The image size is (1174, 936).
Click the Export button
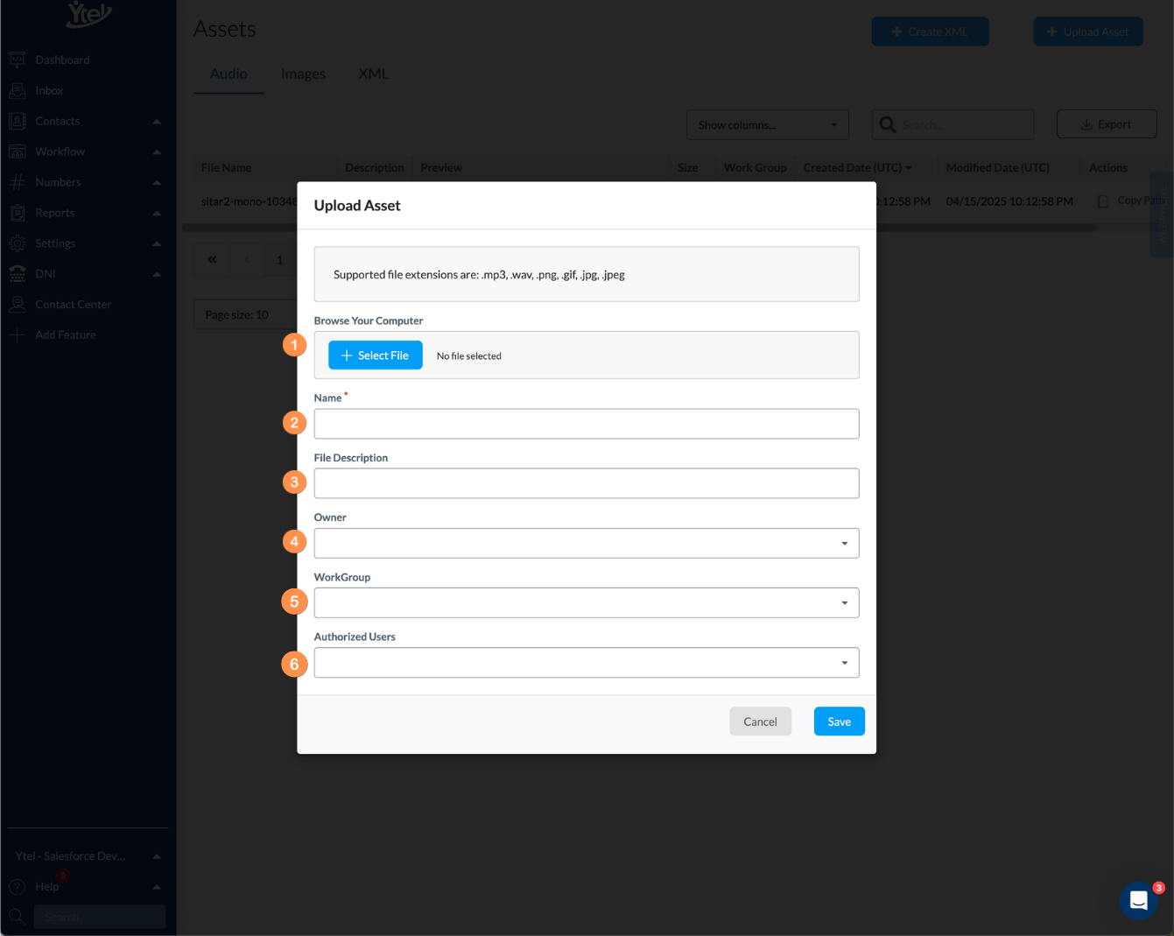click(1107, 124)
